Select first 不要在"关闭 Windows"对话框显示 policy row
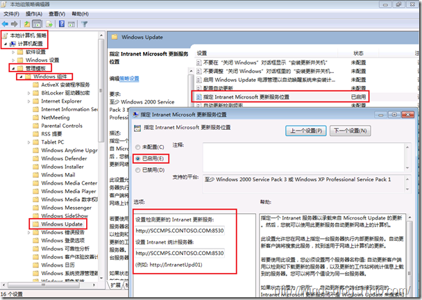The image size is (422, 300). 280,62
